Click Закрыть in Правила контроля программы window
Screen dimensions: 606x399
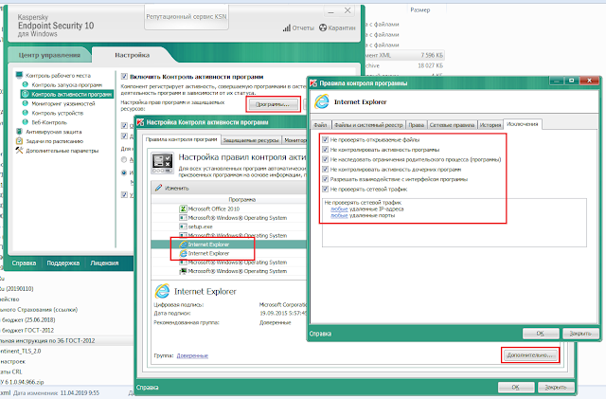580,334
